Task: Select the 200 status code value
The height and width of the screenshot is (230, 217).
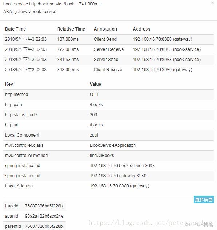Action: 94,115
